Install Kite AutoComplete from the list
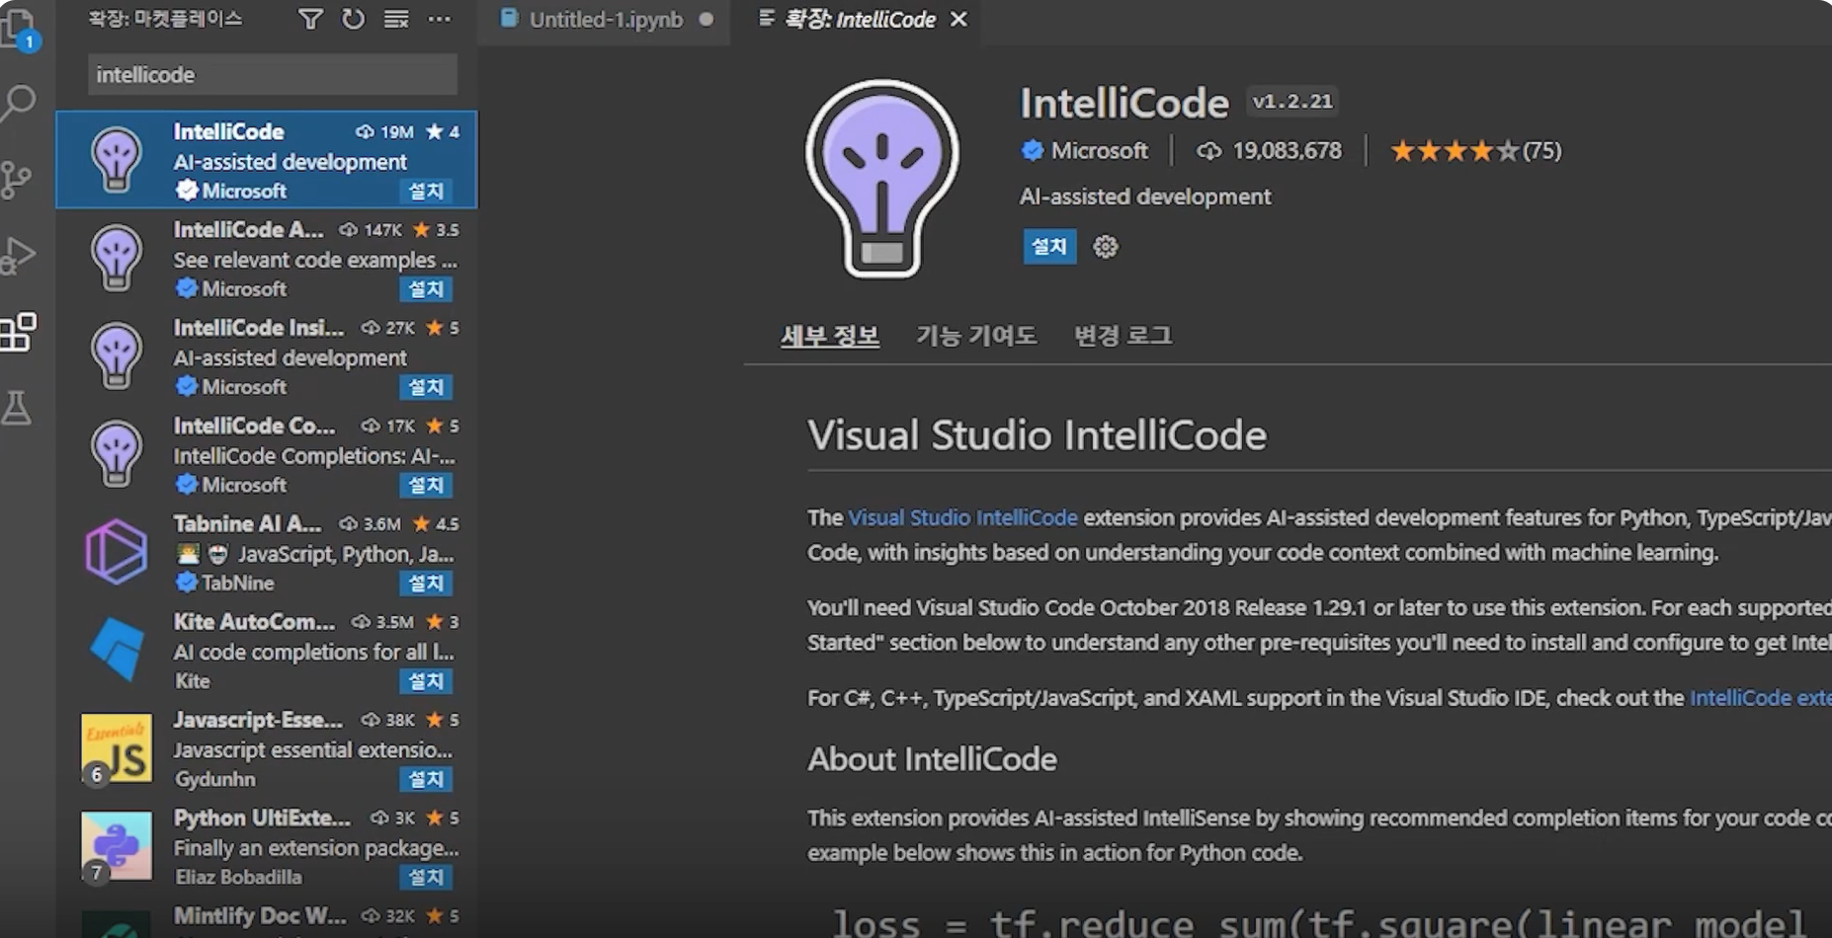 coord(426,680)
